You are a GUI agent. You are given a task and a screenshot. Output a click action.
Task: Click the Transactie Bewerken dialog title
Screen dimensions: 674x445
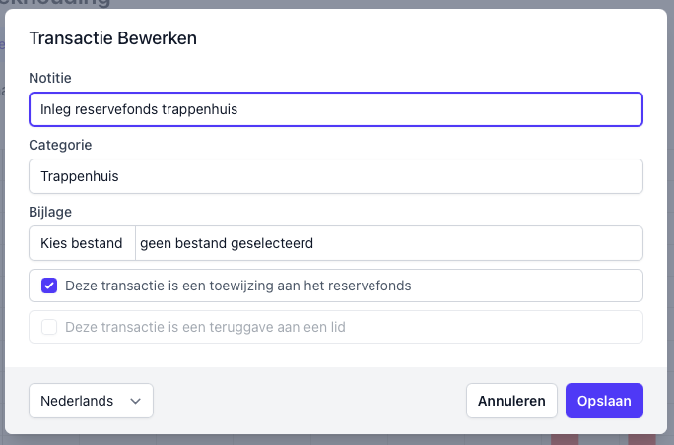(112, 38)
